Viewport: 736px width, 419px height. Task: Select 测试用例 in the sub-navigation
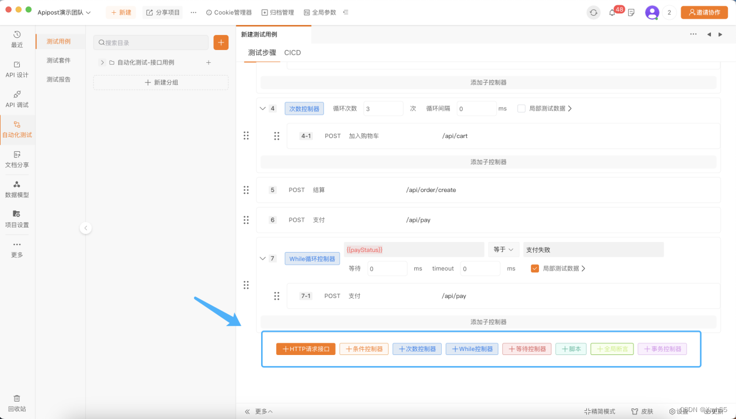click(x=58, y=41)
